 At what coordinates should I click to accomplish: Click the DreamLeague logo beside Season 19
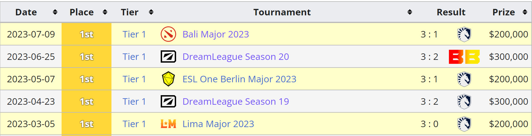coord(168,101)
